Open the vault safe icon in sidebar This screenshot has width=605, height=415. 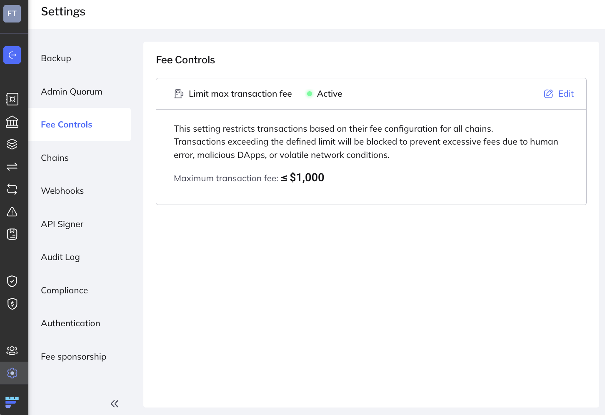pos(12,99)
